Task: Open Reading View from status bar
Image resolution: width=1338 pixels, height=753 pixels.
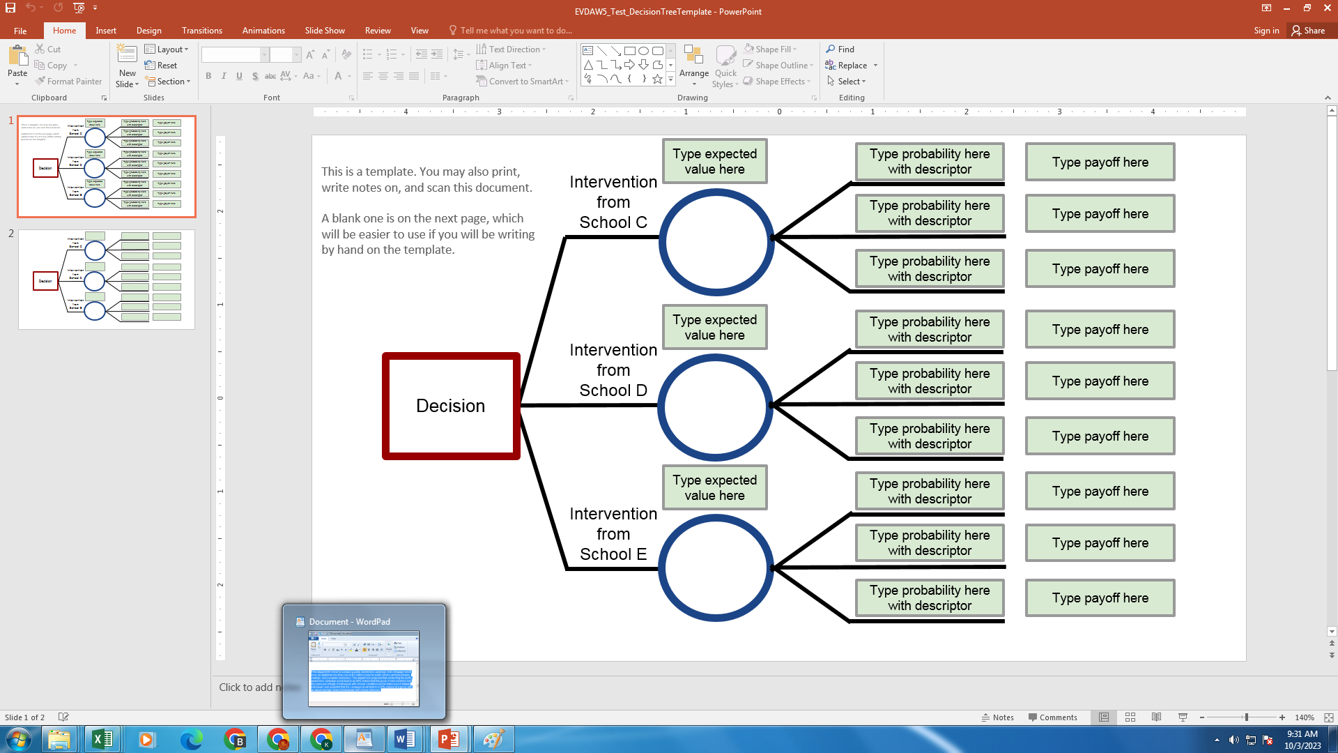Action: (x=1156, y=717)
